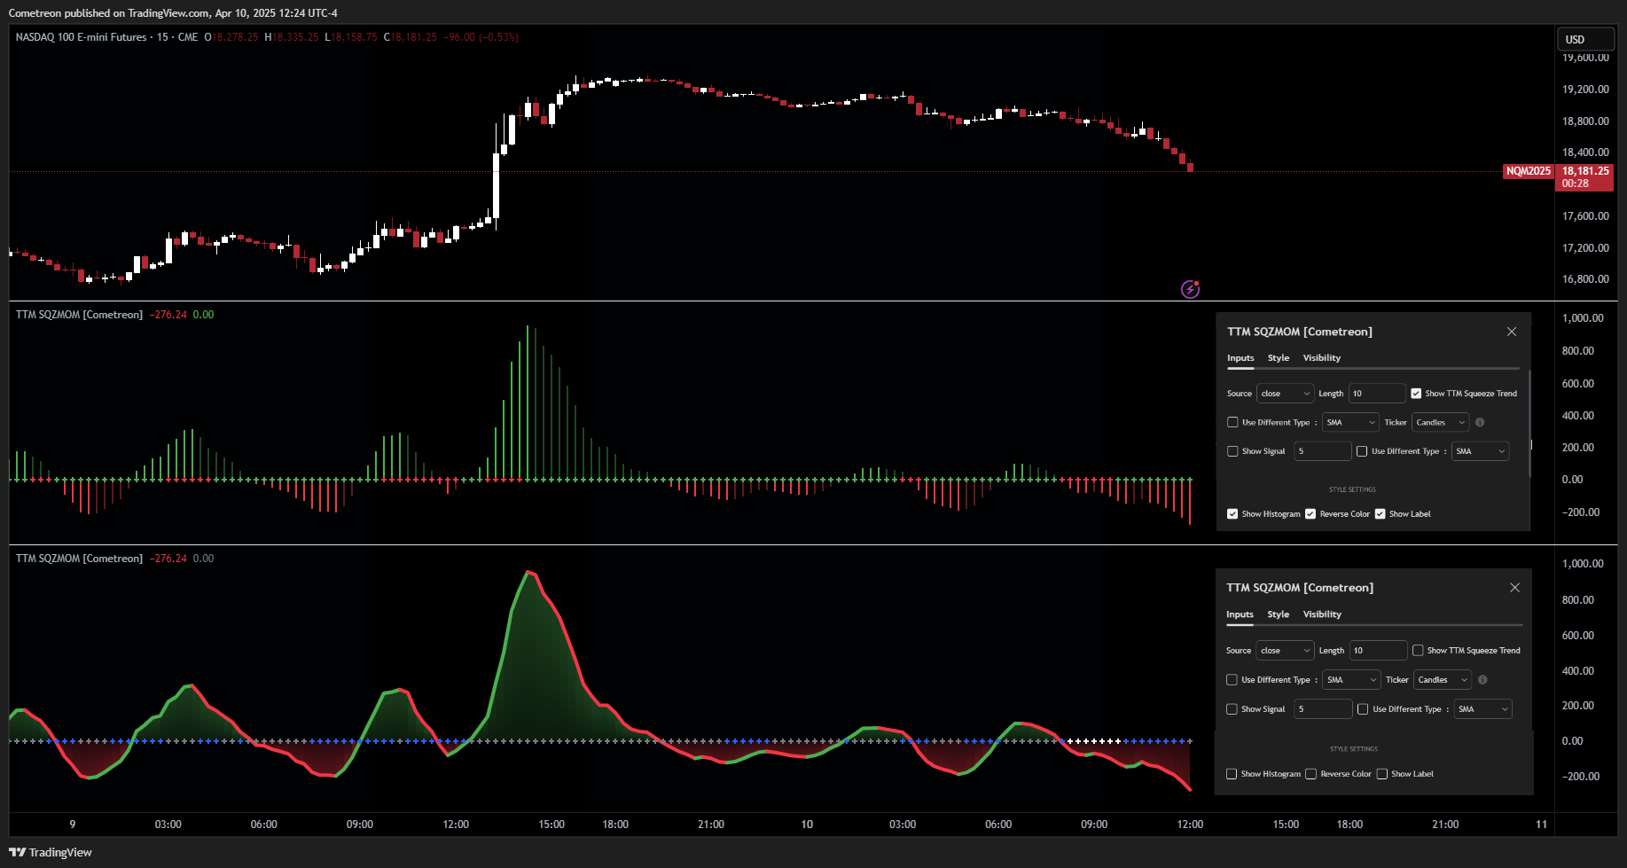The image size is (1627, 868).
Task: Click the Length field showing 10, line-pane dialog
Action: click(1378, 651)
